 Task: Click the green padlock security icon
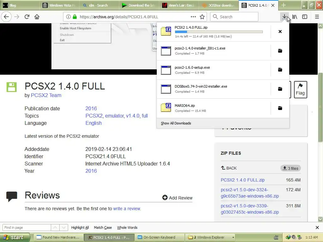pos(75,17)
